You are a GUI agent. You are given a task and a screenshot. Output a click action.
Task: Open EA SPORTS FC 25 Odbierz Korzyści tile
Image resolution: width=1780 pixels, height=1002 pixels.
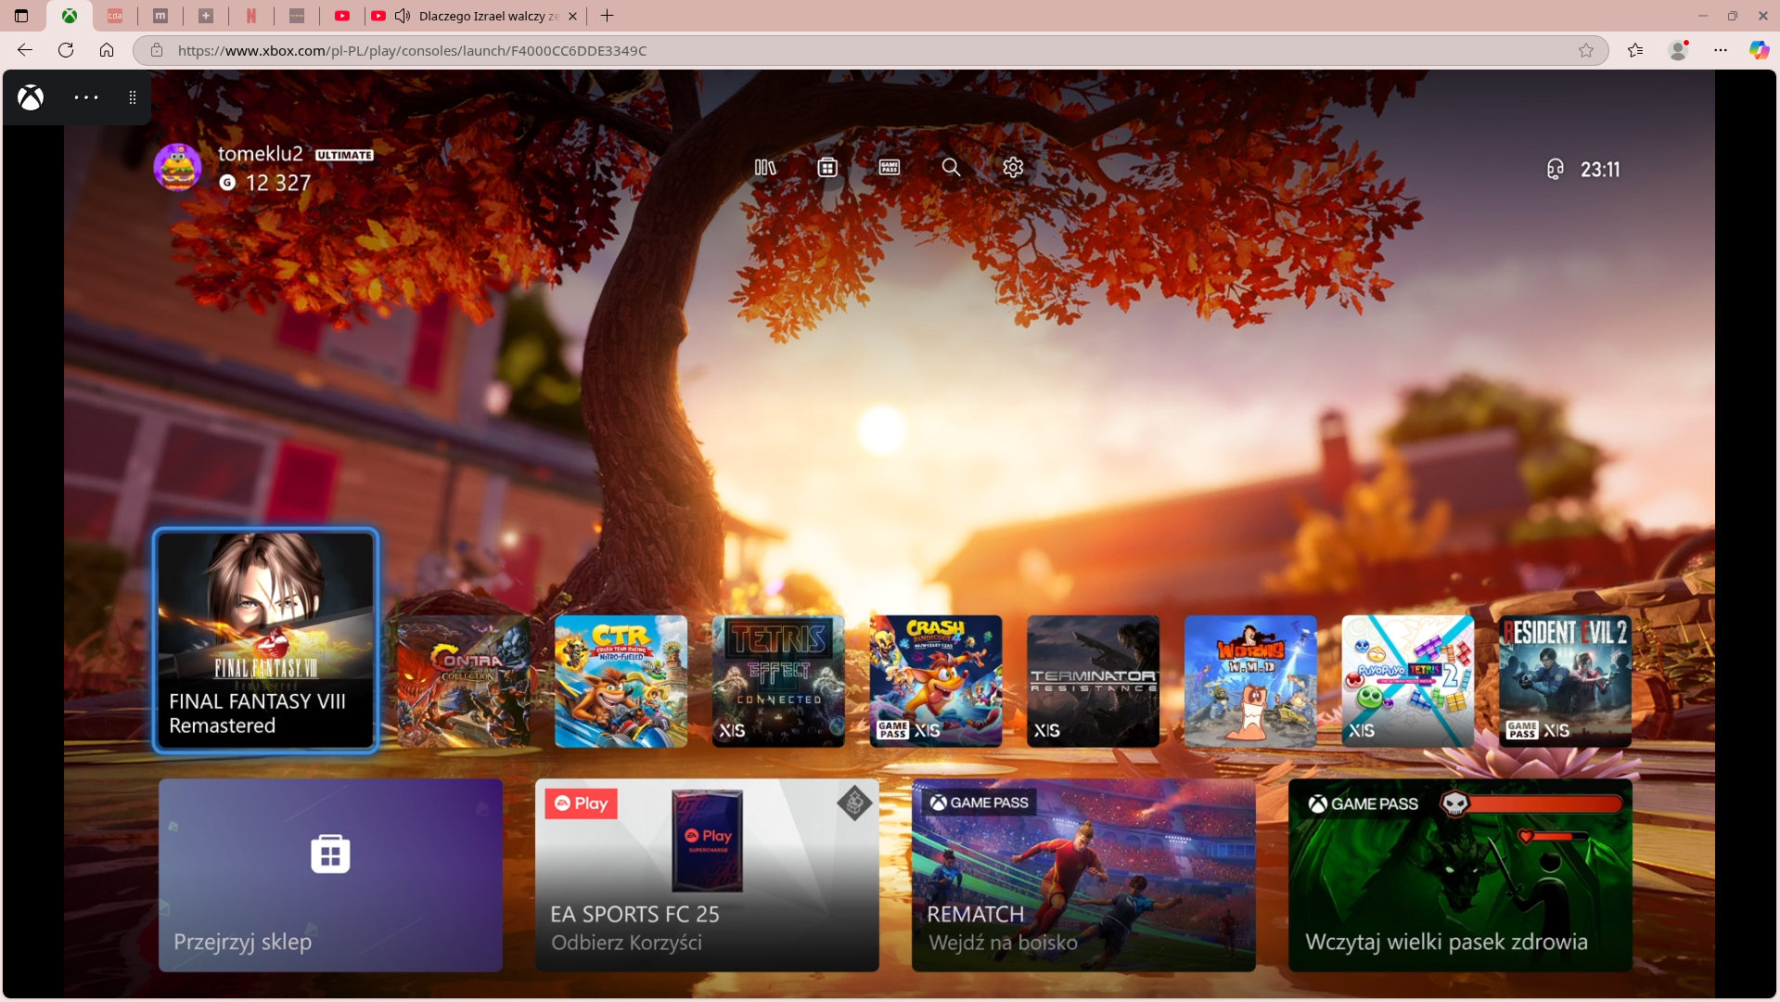click(707, 875)
